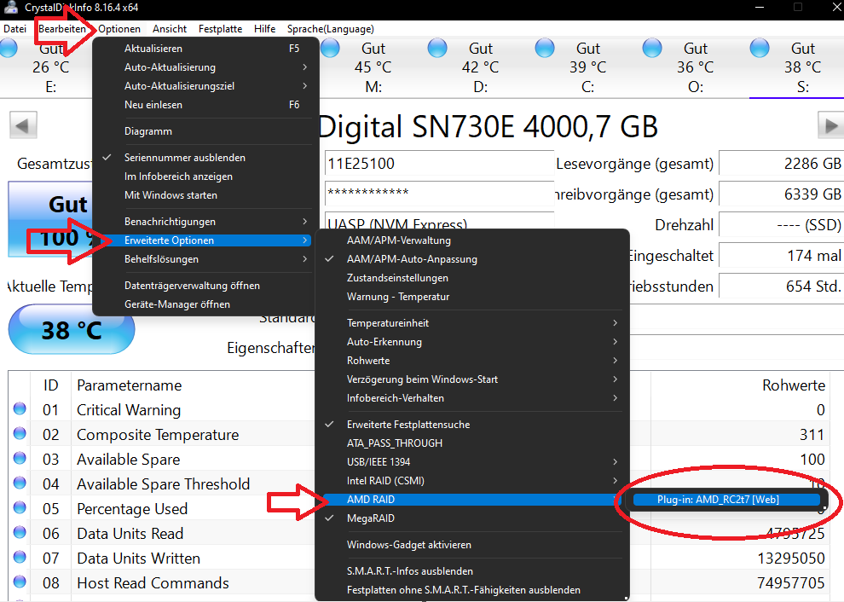Click the Rohwerte column header
The height and width of the screenshot is (602, 844).
click(794, 385)
